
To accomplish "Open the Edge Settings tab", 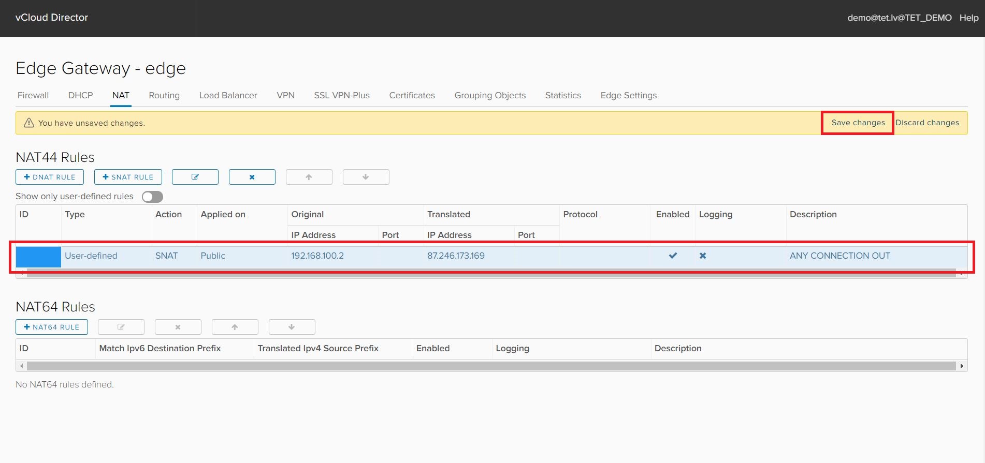I will (x=628, y=95).
